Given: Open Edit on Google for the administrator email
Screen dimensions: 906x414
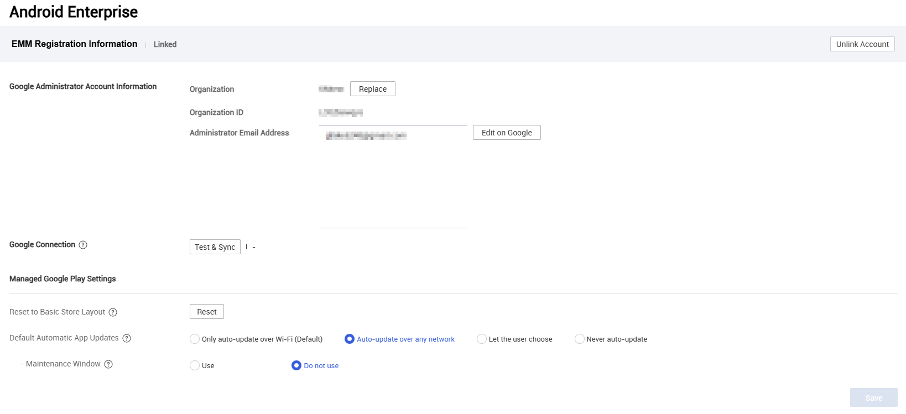Looking at the screenshot, I should 507,133.
